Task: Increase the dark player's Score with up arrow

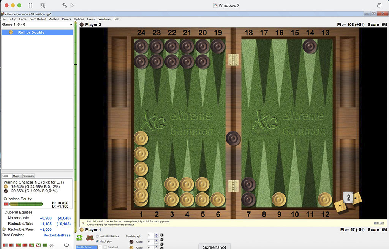Action: coord(156,240)
